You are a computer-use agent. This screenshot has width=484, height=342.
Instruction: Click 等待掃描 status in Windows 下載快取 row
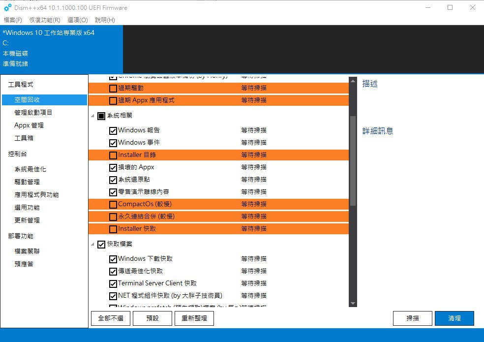[x=254, y=258]
